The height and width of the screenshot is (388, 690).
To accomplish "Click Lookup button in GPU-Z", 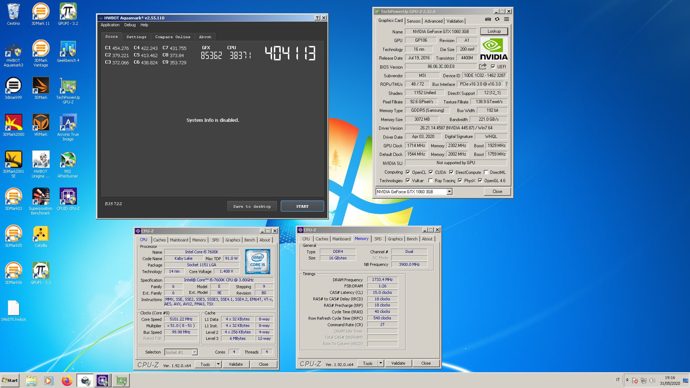I will (494, 31).
